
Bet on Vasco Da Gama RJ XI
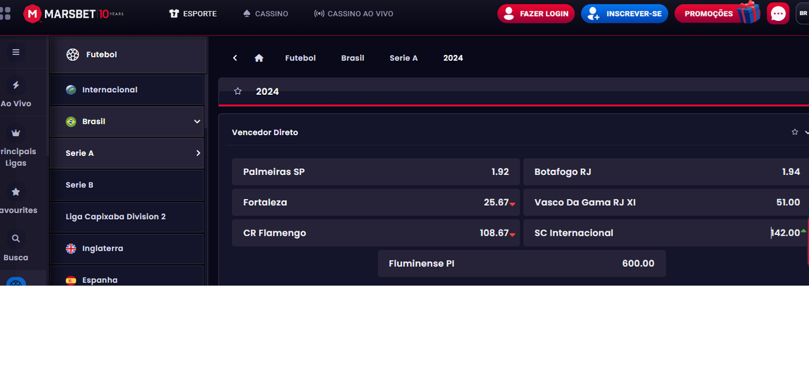click(666, 202)
